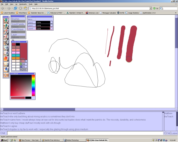Click the Firefox Forward arrow
The image size is (178, 142).
tap(9, 8)
